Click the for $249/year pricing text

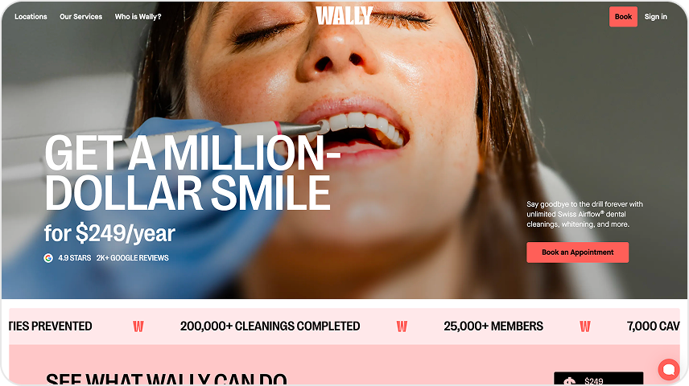coord(109,233)
